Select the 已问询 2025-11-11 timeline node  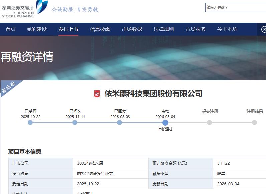point(75,122)
